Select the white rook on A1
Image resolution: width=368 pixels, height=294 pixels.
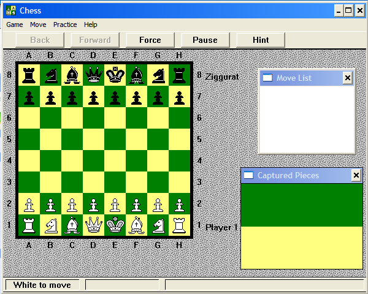[x=29, y=225]
